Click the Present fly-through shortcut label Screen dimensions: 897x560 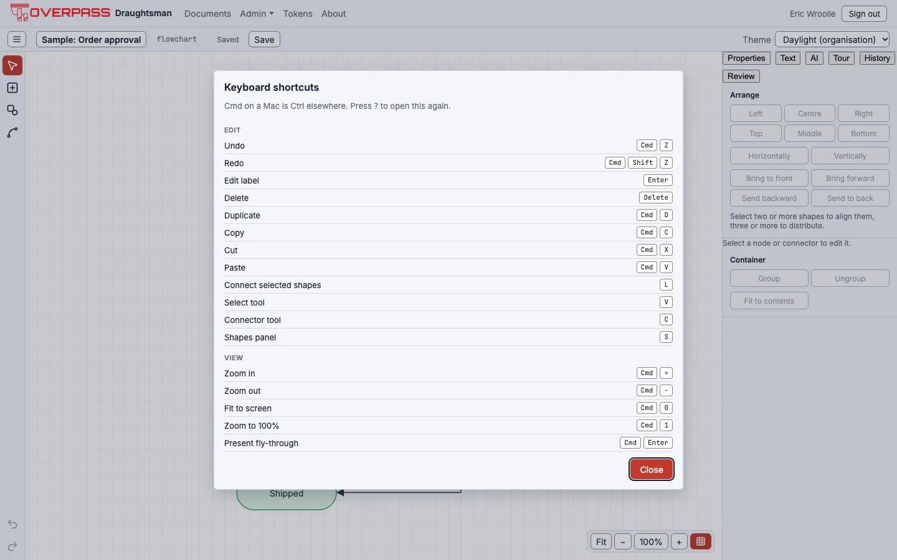(x=261, y=443)
